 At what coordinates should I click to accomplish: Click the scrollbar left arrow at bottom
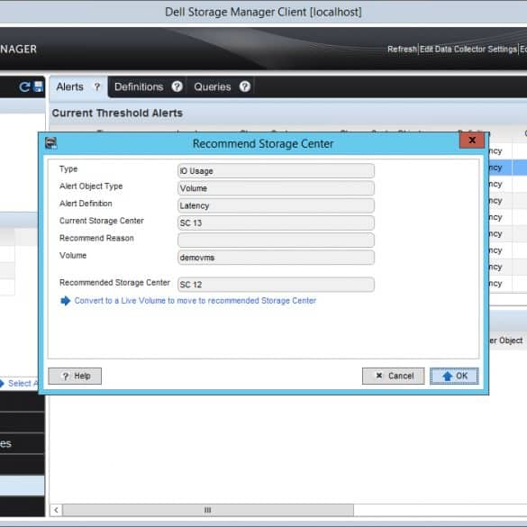56,510
